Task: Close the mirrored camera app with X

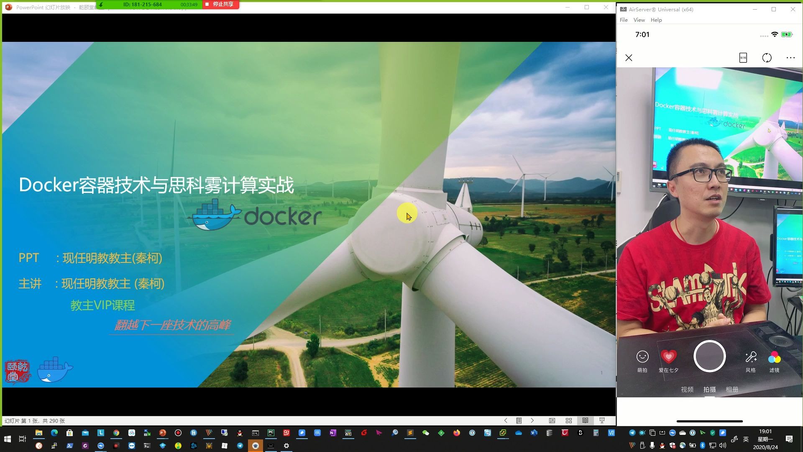Action: (629, 58)
